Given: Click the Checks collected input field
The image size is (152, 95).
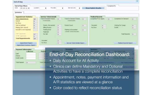Looking at the screenshot, I should click(31, 56).
